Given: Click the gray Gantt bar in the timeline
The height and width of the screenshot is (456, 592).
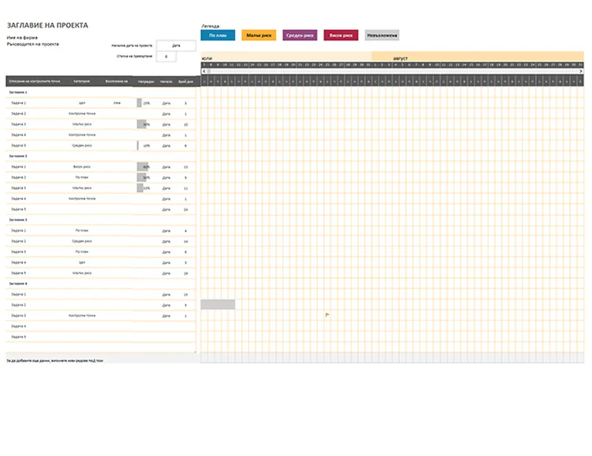Looking at the screenshot, I should coord(218,304).
